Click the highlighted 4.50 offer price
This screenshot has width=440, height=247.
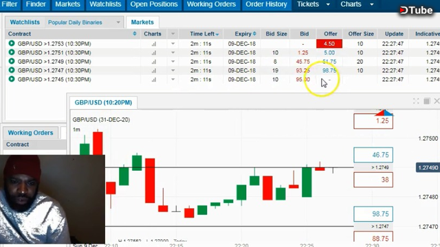tap(329, 44)
